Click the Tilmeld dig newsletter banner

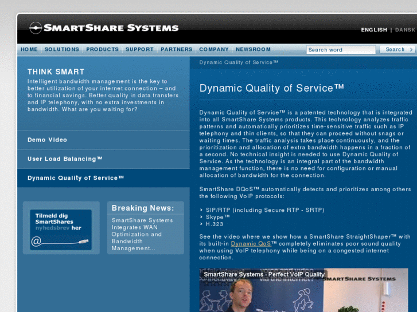61,230
